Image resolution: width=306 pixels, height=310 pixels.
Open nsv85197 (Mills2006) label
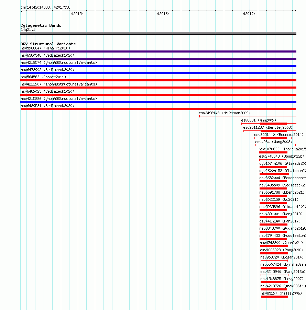coord(281,294)
